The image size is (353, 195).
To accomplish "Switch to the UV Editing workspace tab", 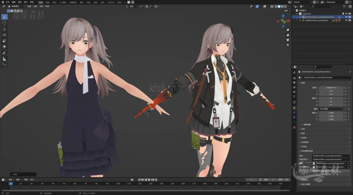I will click(x=63, y=2).
